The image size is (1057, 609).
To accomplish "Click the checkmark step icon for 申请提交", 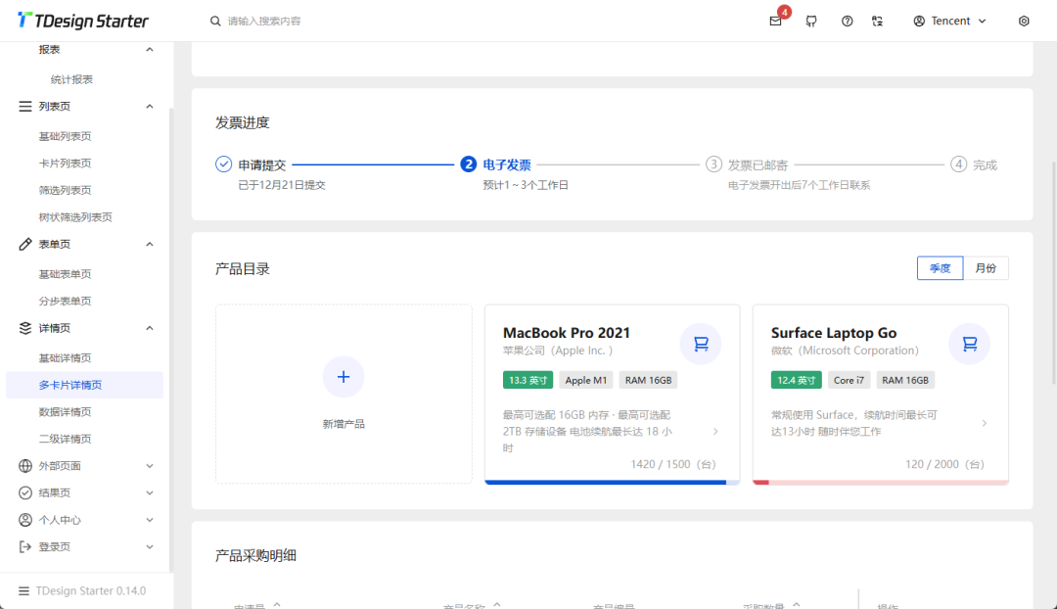I will pyautogui.click(x=224, y=164).
